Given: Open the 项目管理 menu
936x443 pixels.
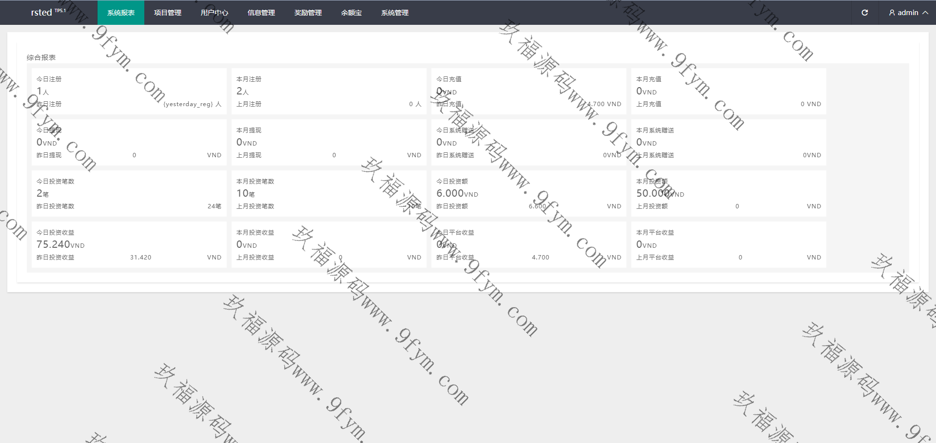Looking at the screenshot, I should tap(167, 13).
